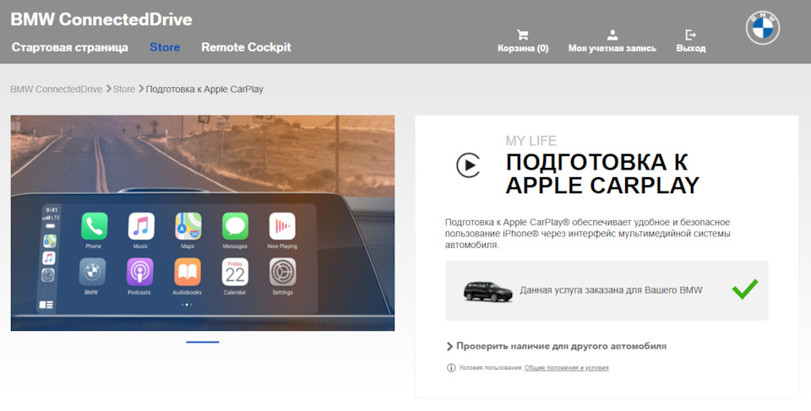Open the Store tab
811x411 pixels.
pyautogui.click(x=165, y=47)
